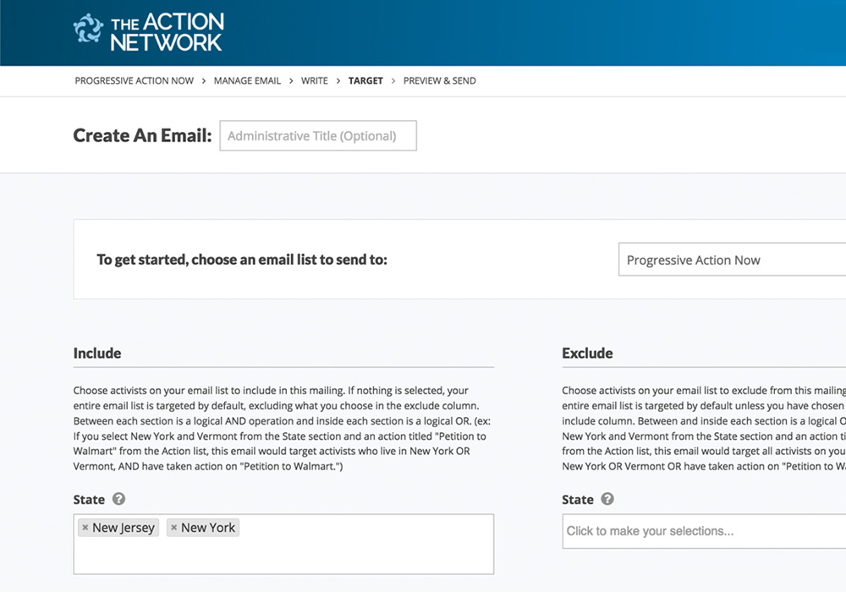Open the Exclude State selection field
846x592 pixels.
coord(704,531)
